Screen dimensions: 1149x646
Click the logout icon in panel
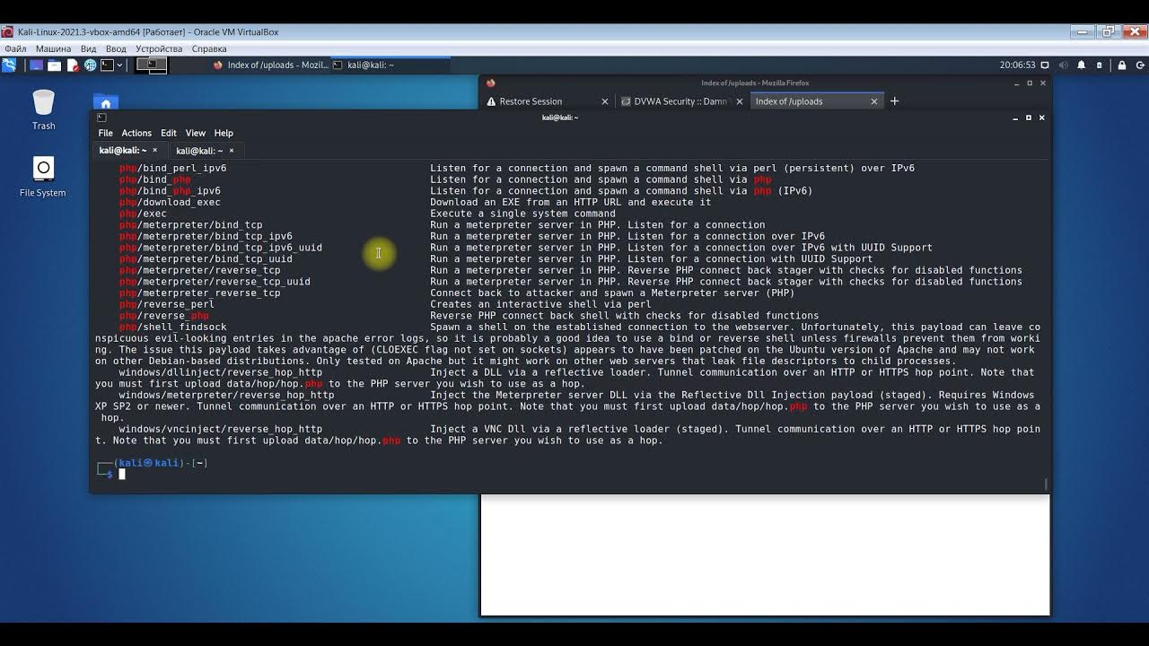coord(1138,65)
